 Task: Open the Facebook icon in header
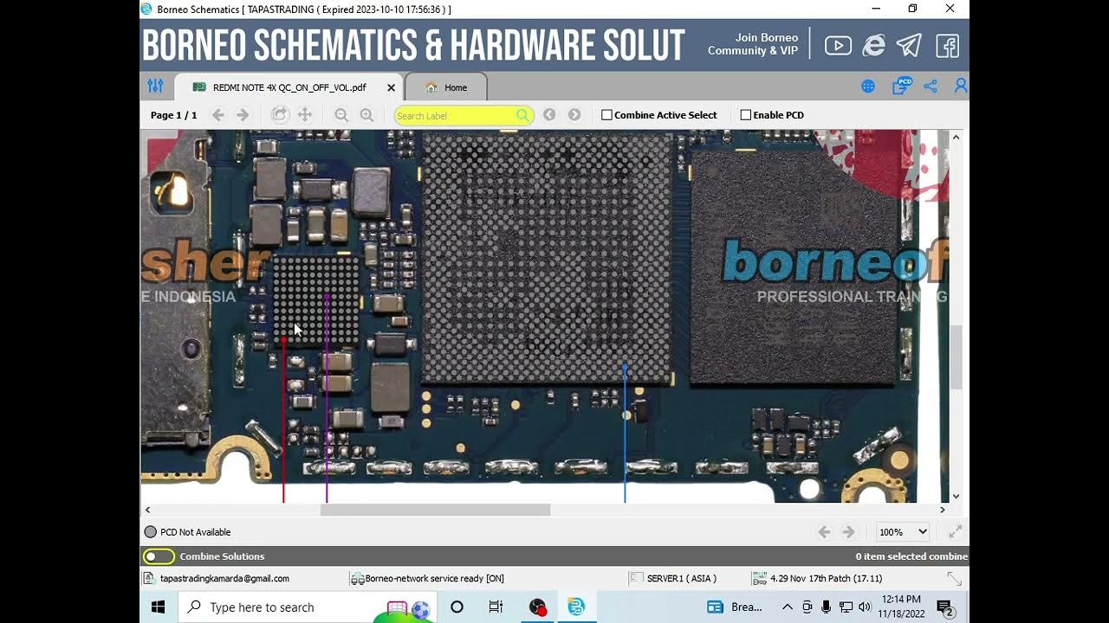pos(947,46)
